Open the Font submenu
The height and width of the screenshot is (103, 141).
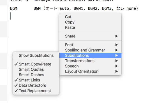click(x=90, y=45)
